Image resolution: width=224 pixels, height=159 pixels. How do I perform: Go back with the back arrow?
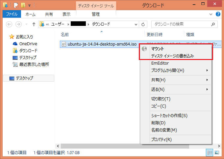tap(9, 24)
